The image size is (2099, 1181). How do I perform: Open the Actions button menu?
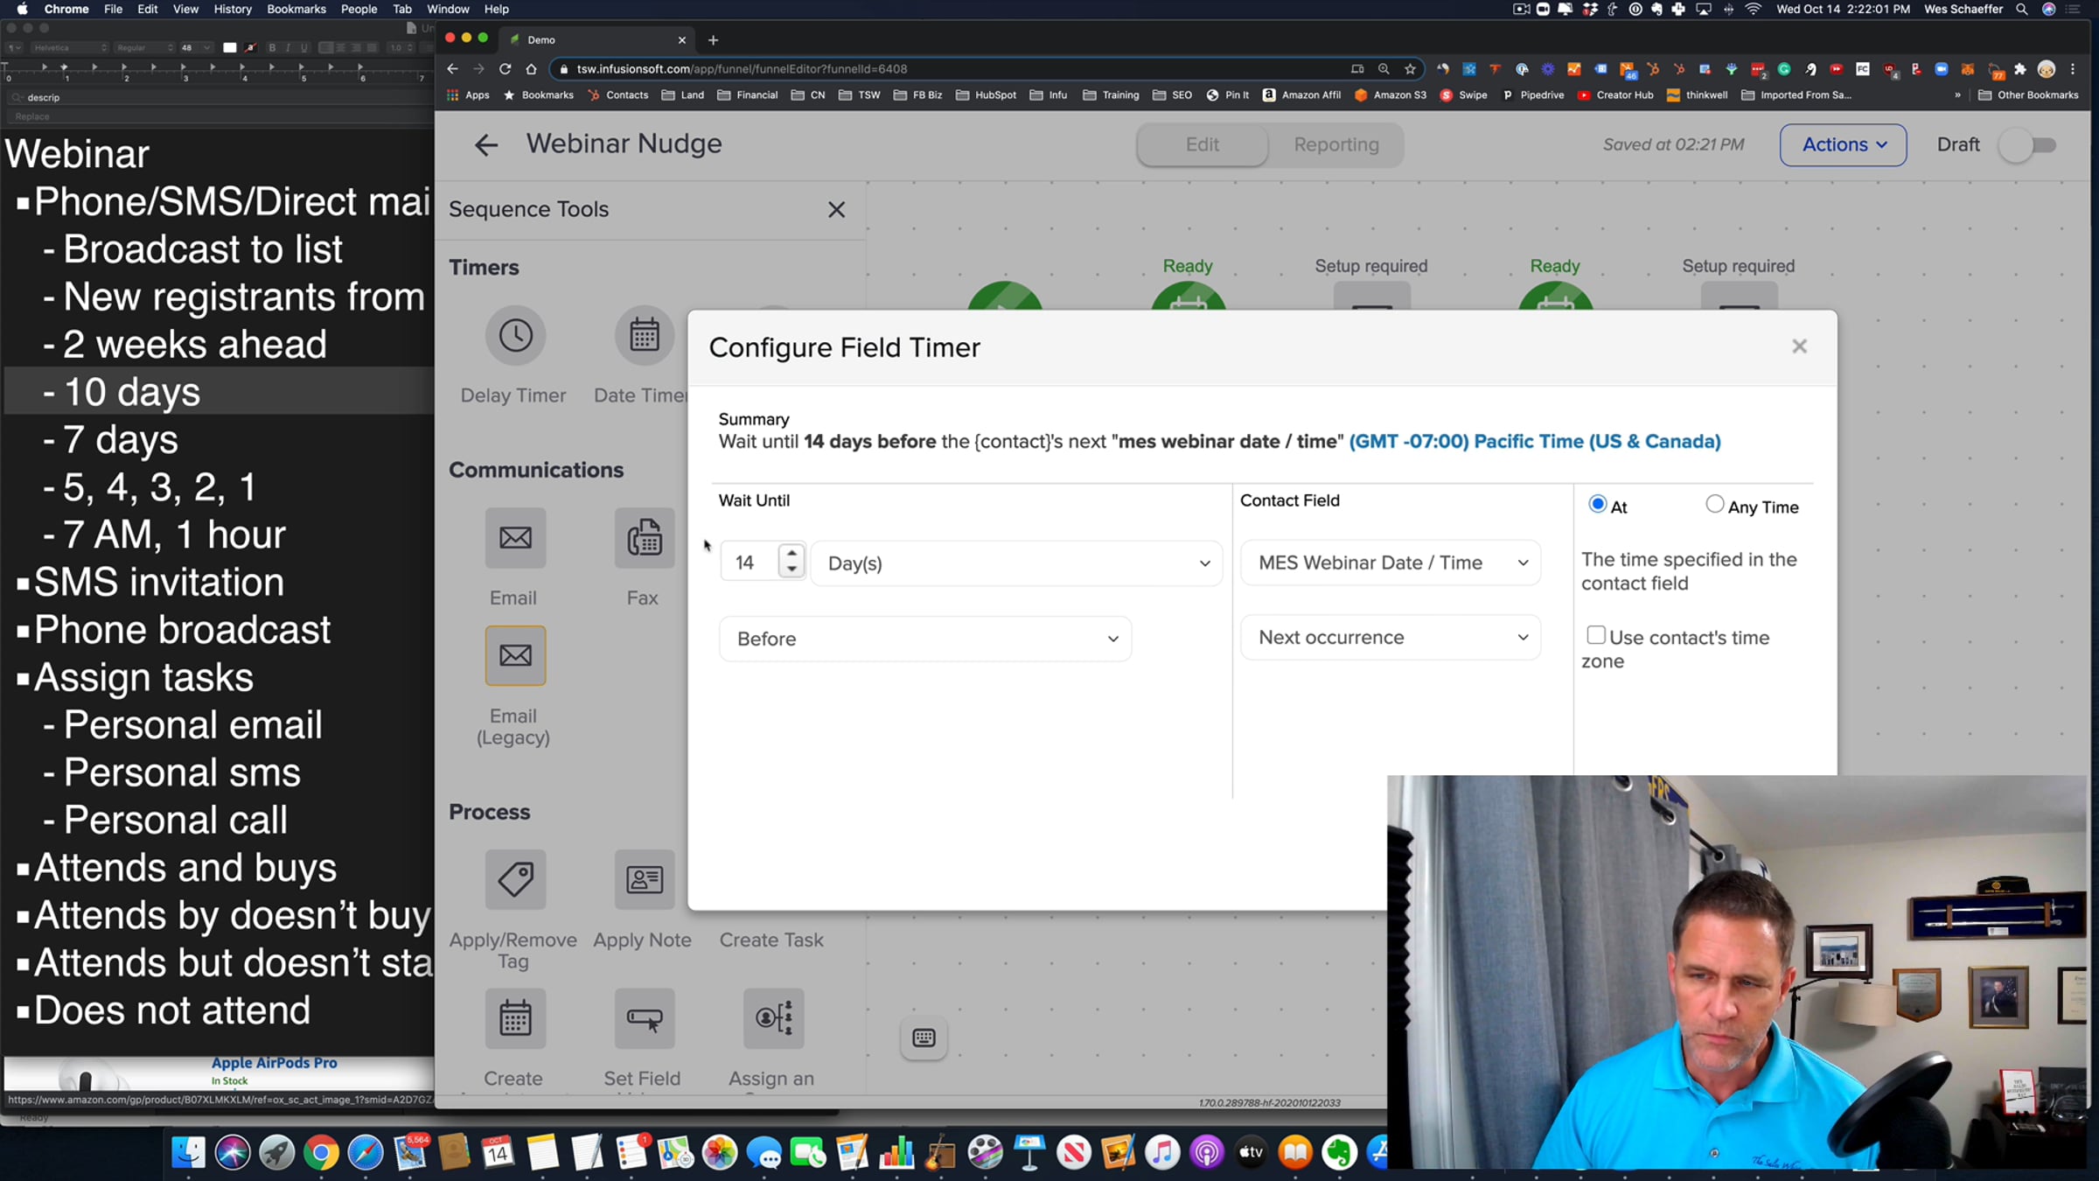(x=1843, y=145)
